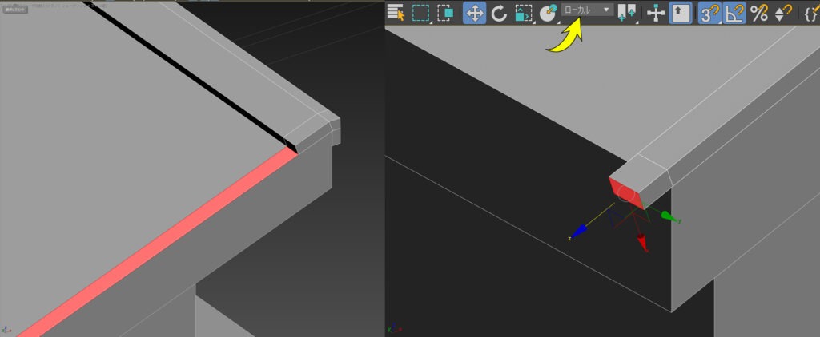Toggle the Angle Snap button
820x337 pixels.
tap(734, 13)
